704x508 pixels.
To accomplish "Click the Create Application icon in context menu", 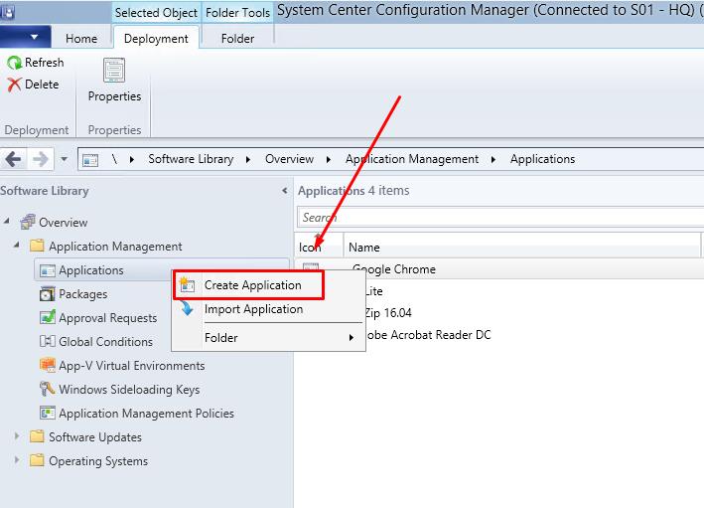I will tap(187, 285).
